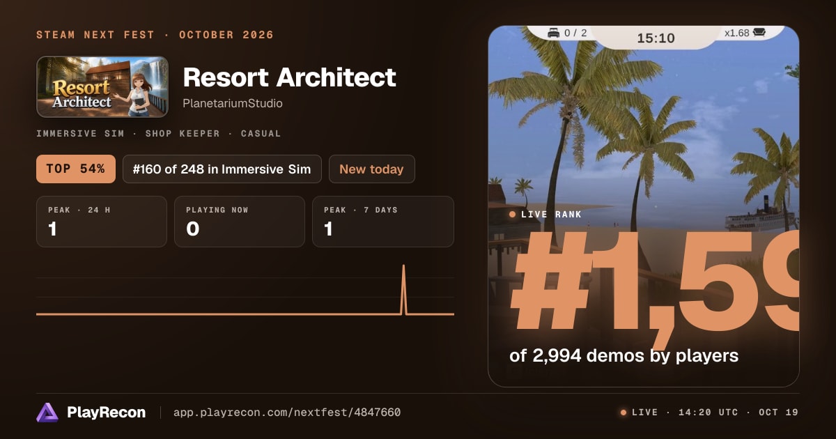
Task: Click the 0 / 2 counter text
Action: 575,33
